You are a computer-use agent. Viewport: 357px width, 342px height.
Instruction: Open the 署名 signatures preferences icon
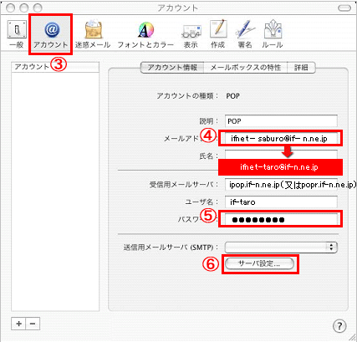(245, 34)
